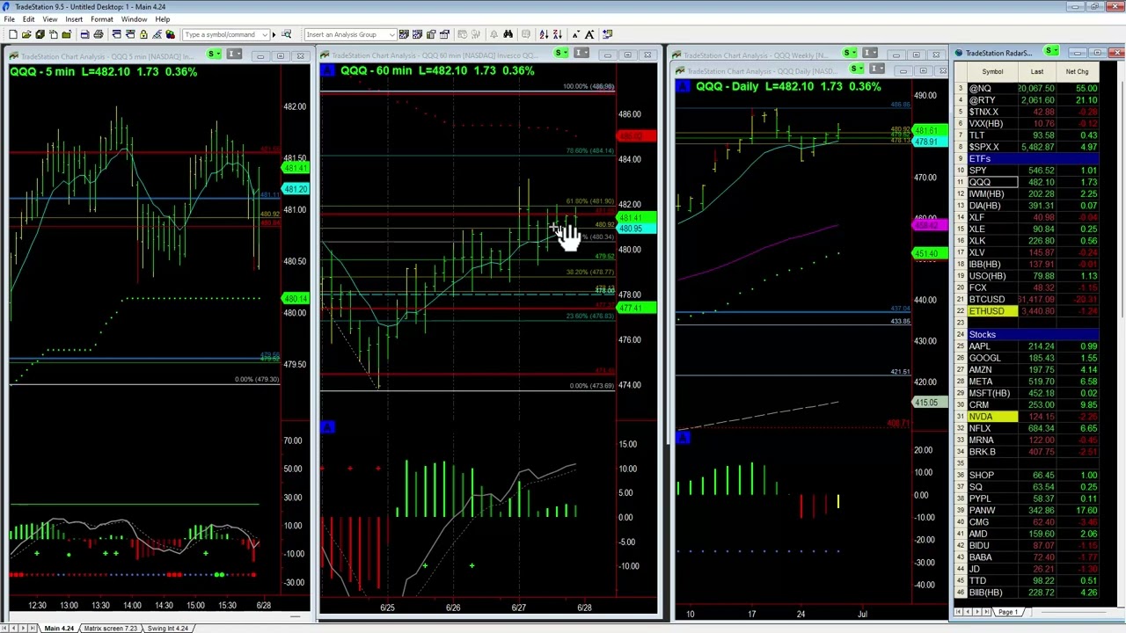Viewport: 1126px width, 633px height.
Task: Open the Edit menu
Action: [x=28, y=19]
